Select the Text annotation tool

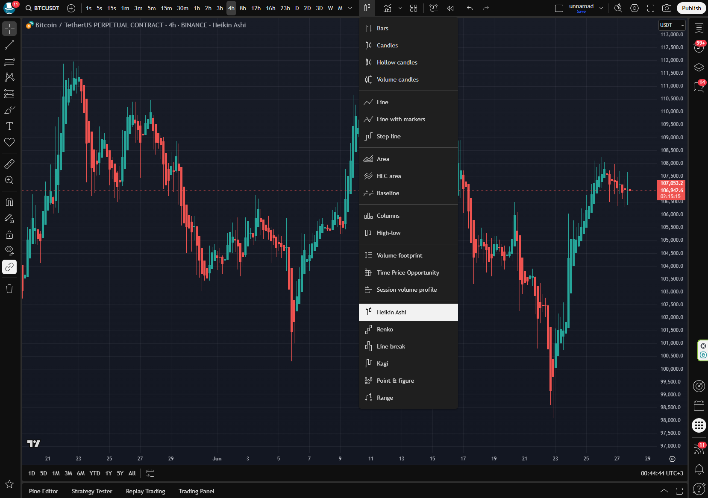click(9, 126)
